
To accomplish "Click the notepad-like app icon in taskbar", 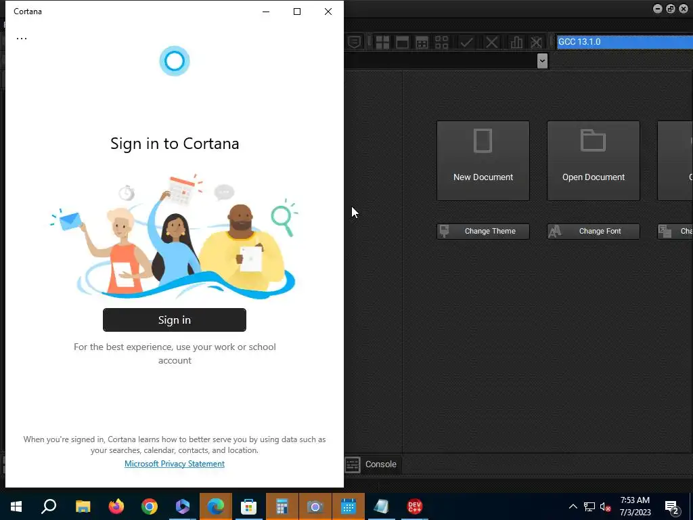I will [382, 506].
